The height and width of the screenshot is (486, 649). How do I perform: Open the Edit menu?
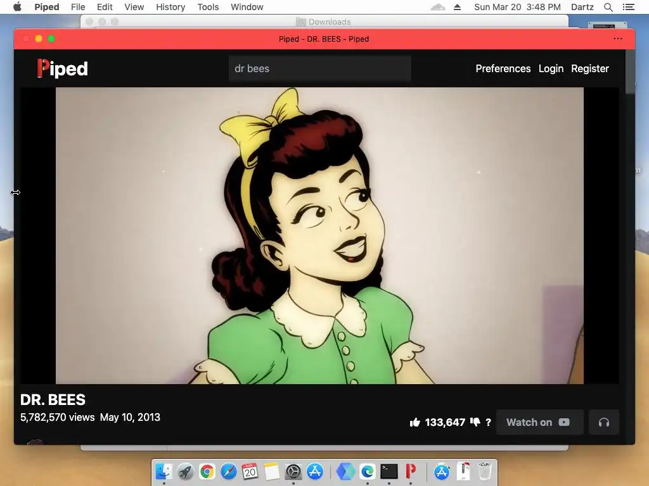click(x=105, y=7)
